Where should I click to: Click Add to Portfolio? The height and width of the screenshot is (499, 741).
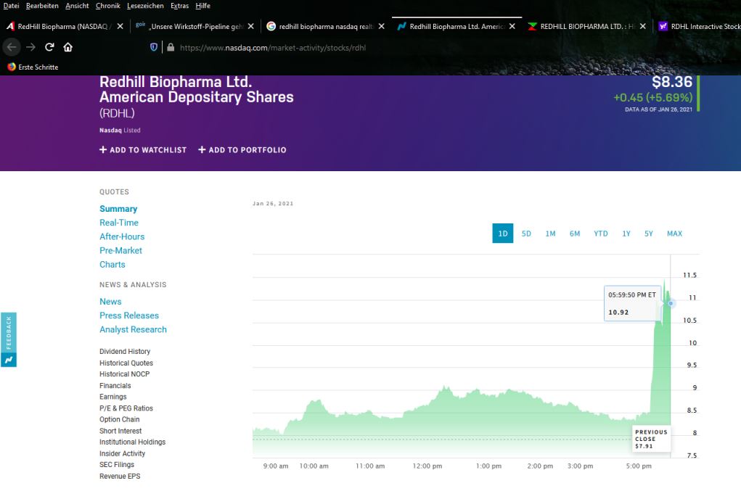click(x=242, y=150)
